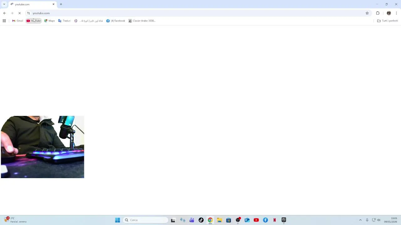Open the Traduci bookmark
The width and height of the screenshot is (401, 225).
(x=65, y=21)
